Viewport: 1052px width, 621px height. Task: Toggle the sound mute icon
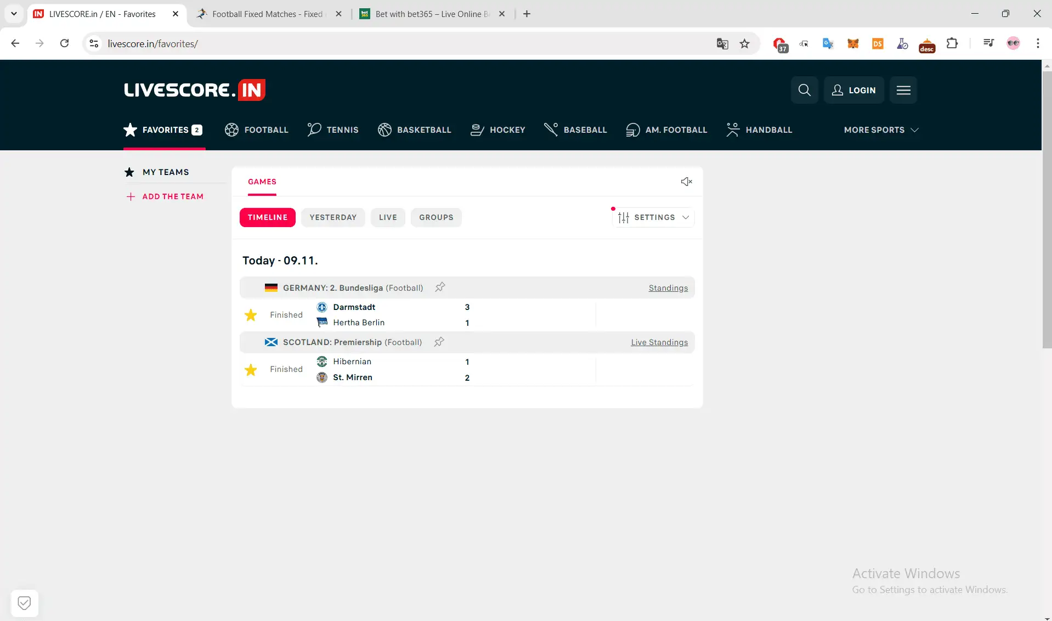tap(686, 182)
